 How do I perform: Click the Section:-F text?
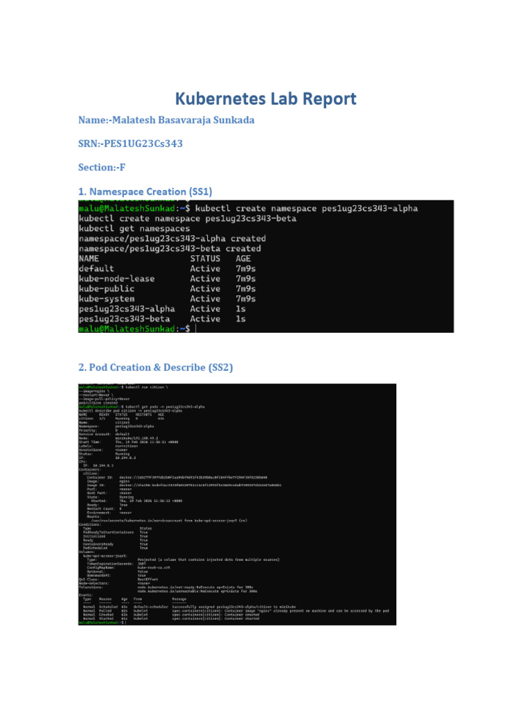click(101, 167)
